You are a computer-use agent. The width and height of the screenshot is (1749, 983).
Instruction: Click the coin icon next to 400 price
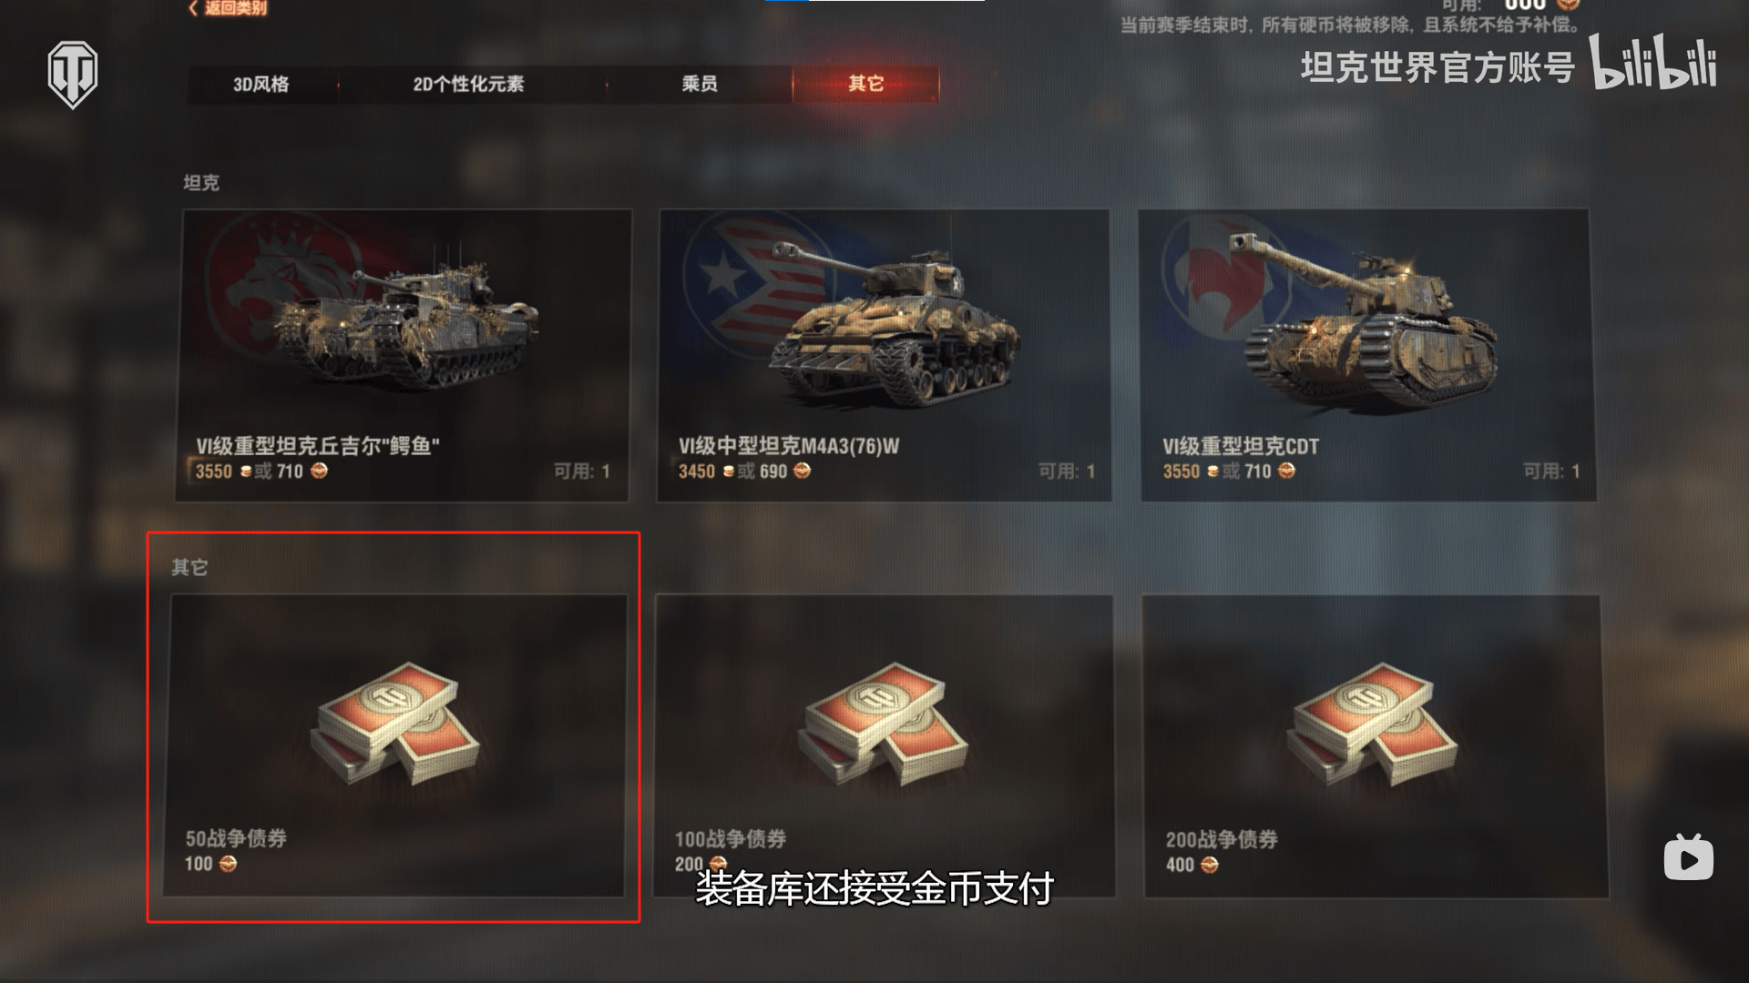1209,865
